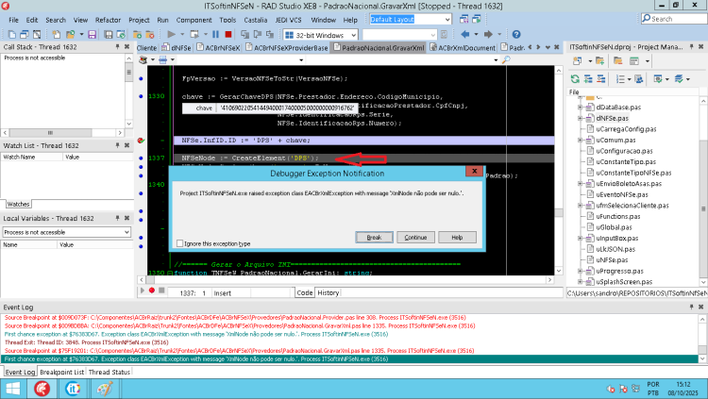
Task: Open the Refactor menu
Action: point(108,20)
